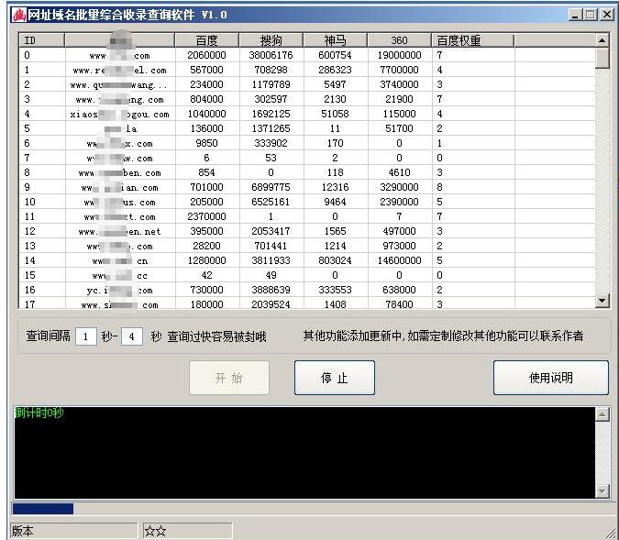Viewport: 619px width, 540px height.
Task: Sort by 百度 column header
Action: pos(207,40)
